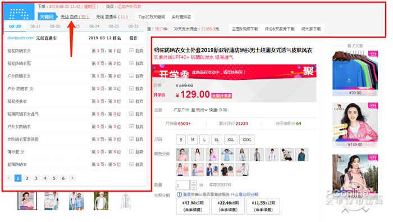The image size is (393, 222).
Task: View 趋势 for keyword 薄外套 女
Action: 139,152
